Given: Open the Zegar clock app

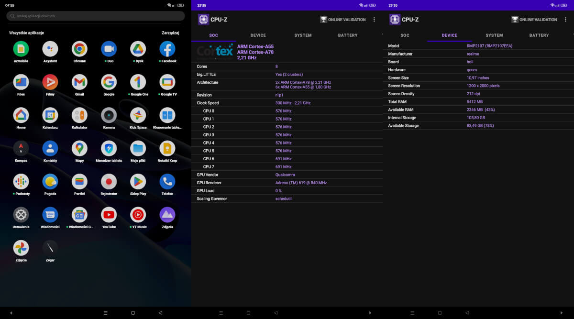Looking at the screenshot, I should click(x=50, y=247).
